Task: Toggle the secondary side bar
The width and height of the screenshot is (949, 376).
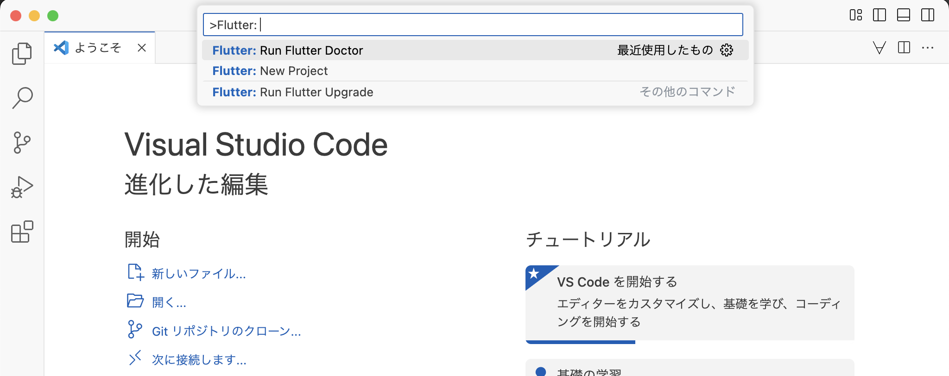Action: coord(928,15)
